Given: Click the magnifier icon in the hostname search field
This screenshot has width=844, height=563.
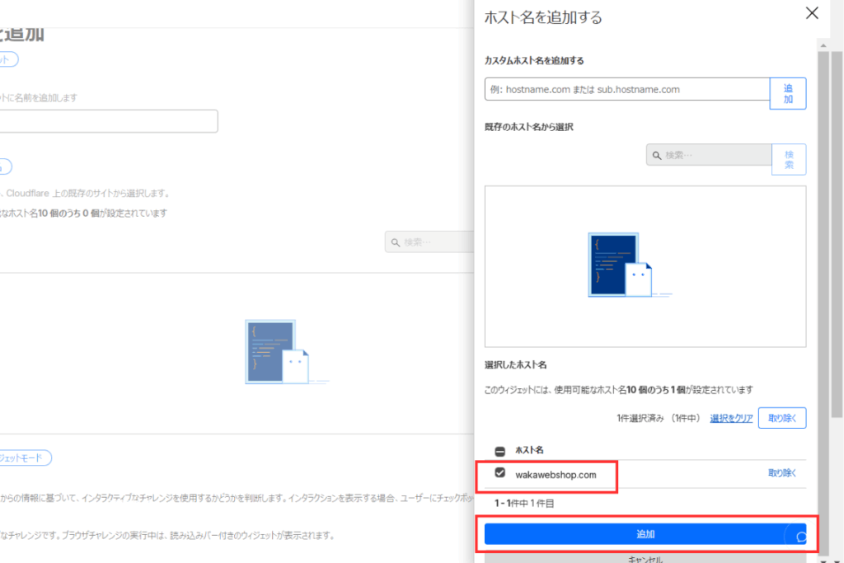Looking at the screenshot, I should [657, 154].
